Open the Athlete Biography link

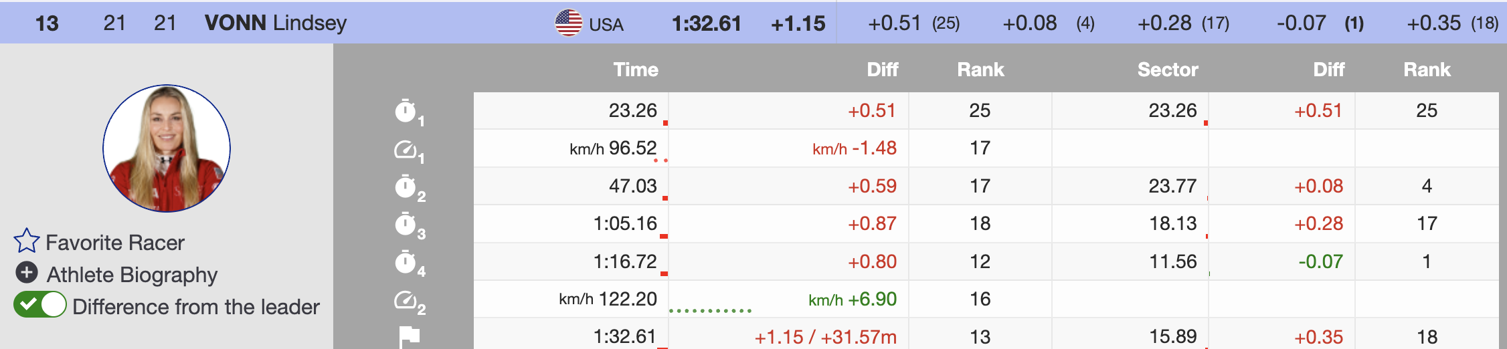click(132, 275)
